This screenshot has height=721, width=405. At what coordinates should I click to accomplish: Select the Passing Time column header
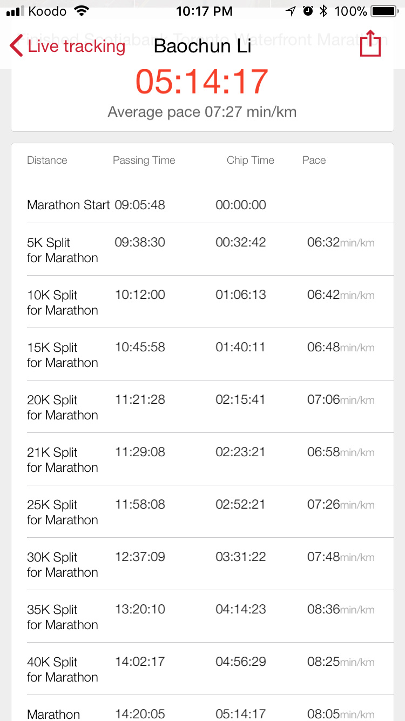coord(144,160)
